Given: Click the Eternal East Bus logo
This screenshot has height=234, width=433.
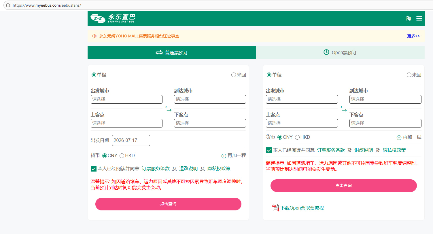Looking at the screenshot, I should [x=113, y=18].
